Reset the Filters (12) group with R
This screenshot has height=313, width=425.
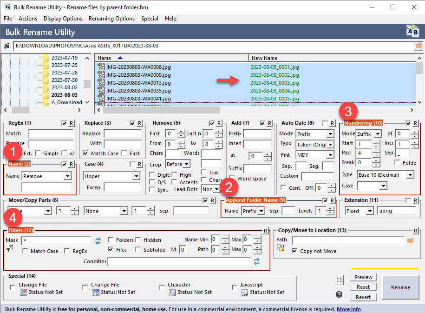pyautogui.click(x=266, y=231)
